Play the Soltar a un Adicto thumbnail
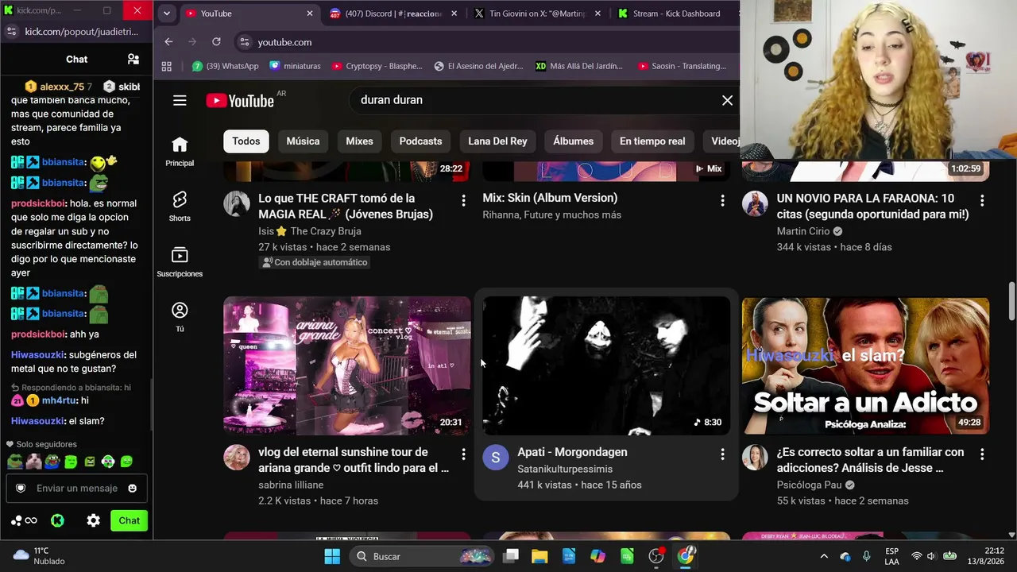 coord(865,365)
